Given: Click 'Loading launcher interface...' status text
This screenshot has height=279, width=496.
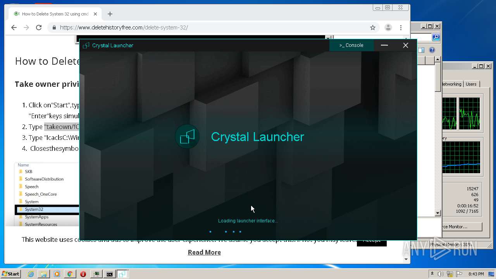Looking at the screenshot, I should pyautogui.click(x=248, y=221).
